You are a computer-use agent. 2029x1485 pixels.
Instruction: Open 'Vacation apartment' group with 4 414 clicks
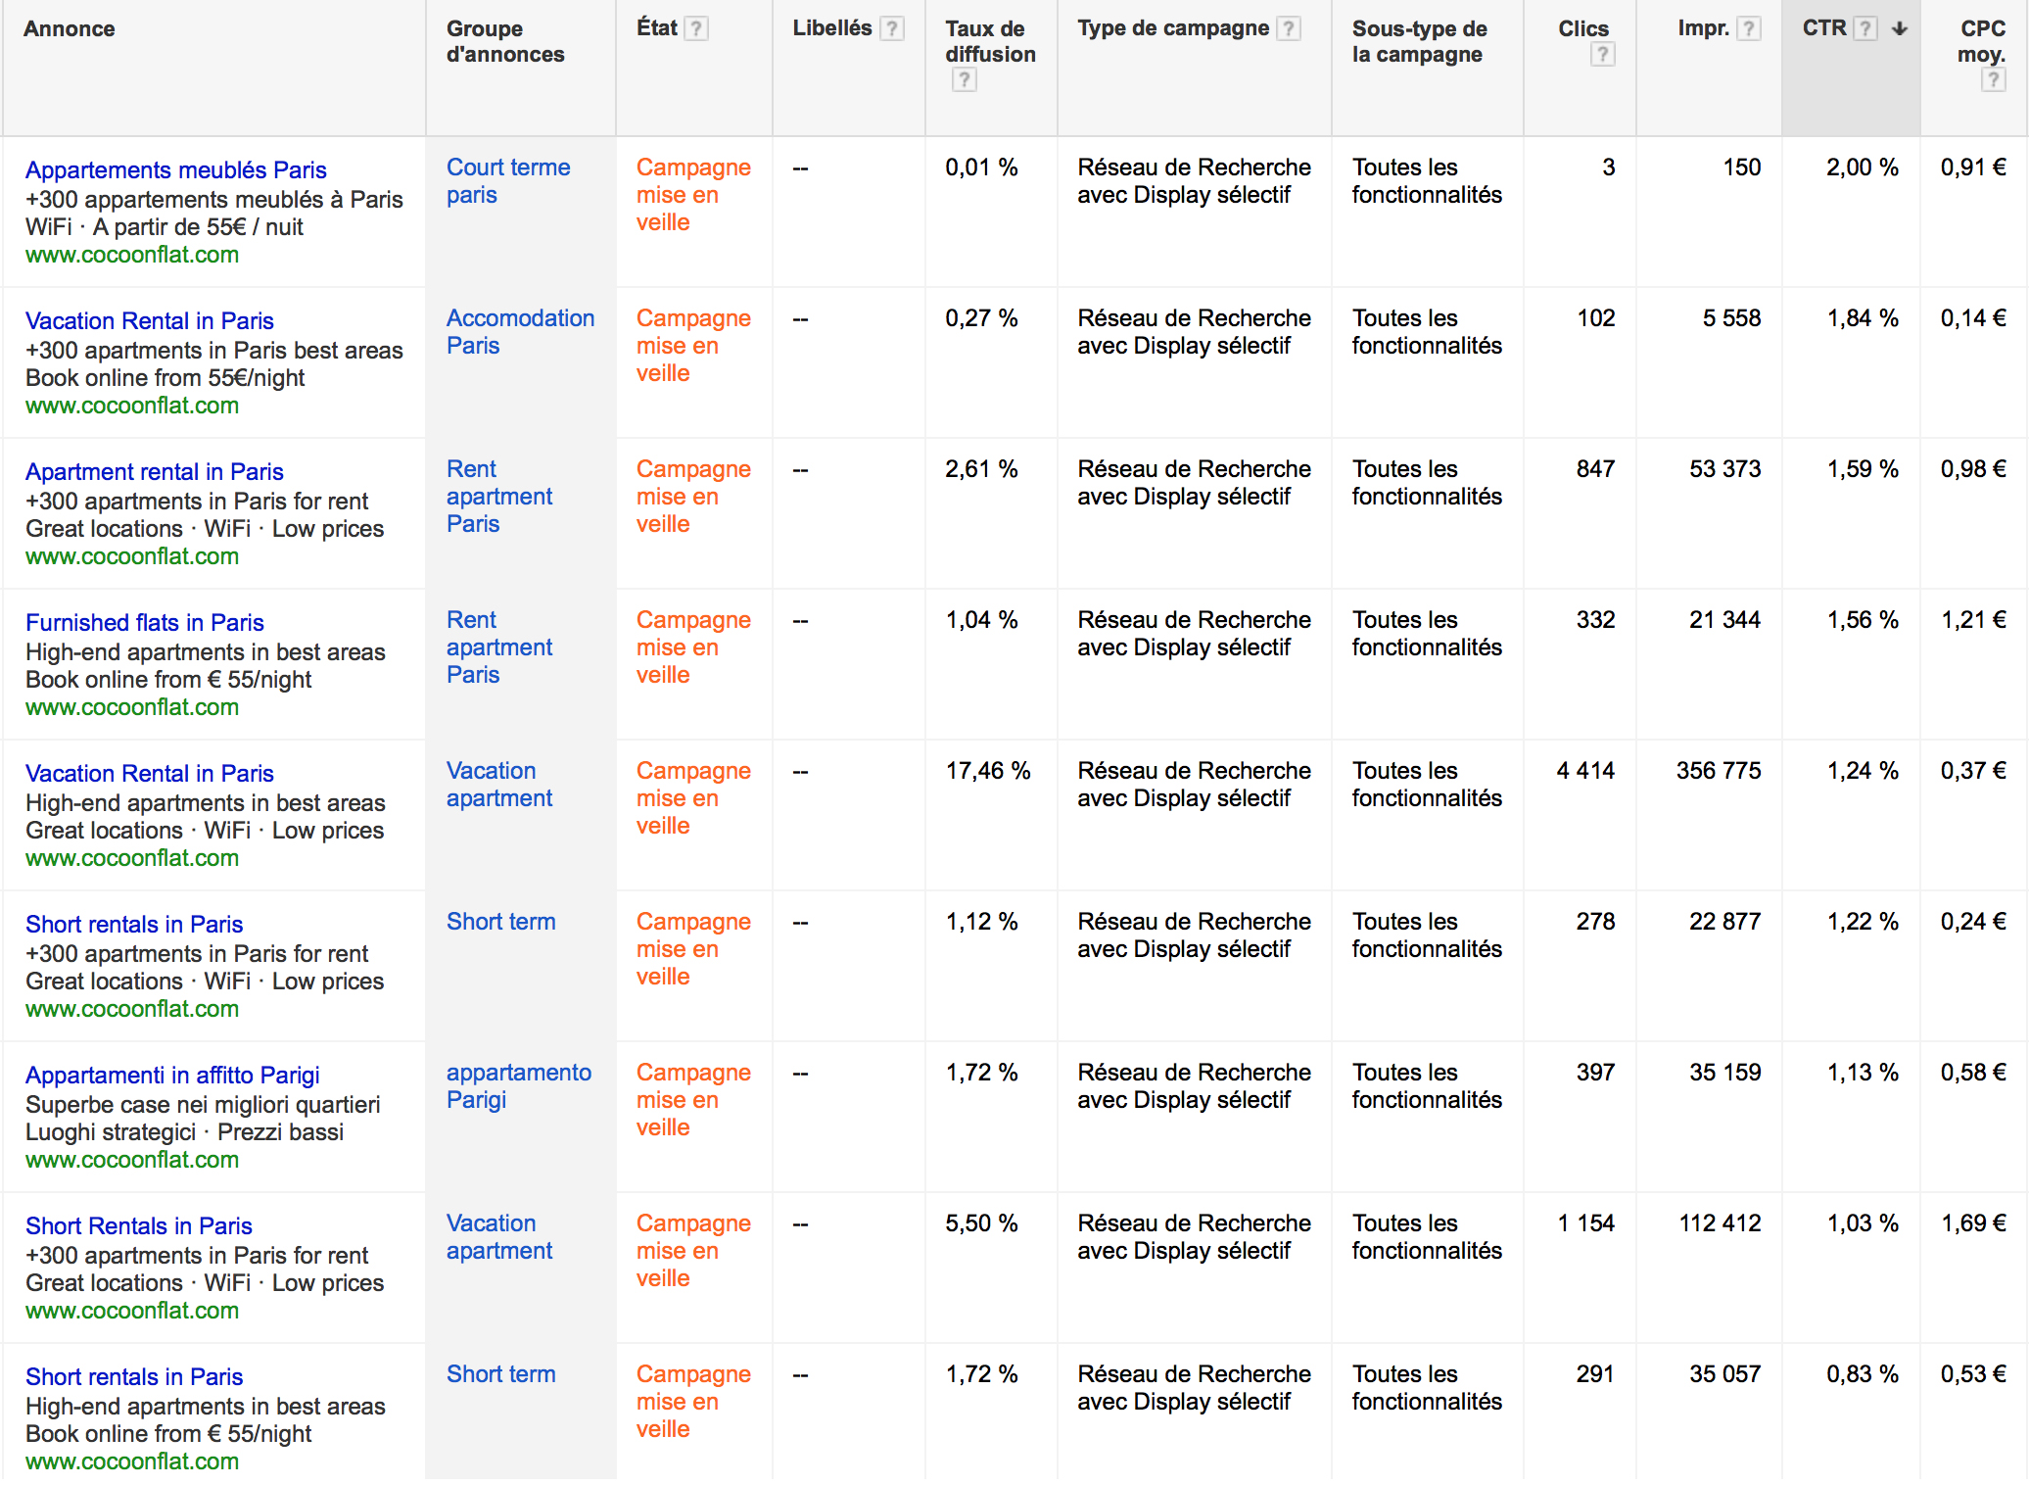499,785
